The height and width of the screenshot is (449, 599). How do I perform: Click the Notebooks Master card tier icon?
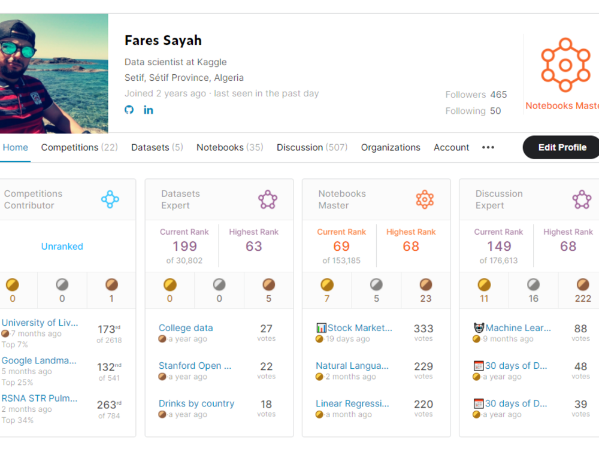pos(425,199)
